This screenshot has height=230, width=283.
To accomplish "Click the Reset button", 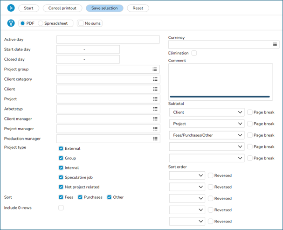I will tap(138, 8).
